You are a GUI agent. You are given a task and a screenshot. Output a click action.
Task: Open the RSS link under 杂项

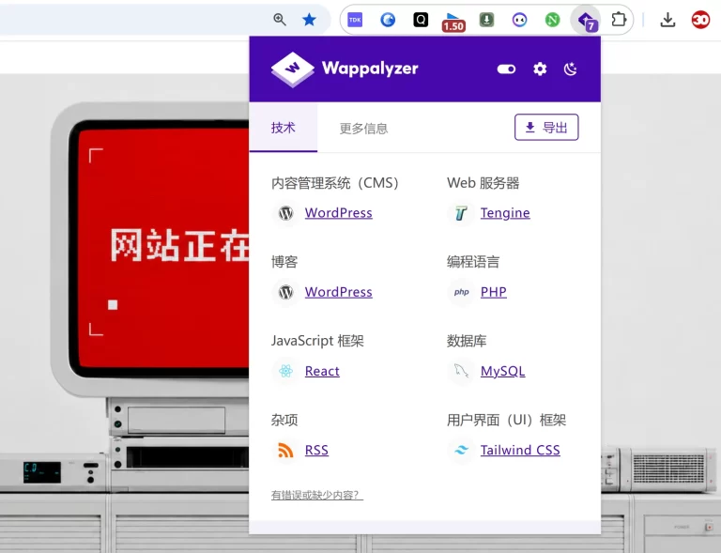(316, 450)
